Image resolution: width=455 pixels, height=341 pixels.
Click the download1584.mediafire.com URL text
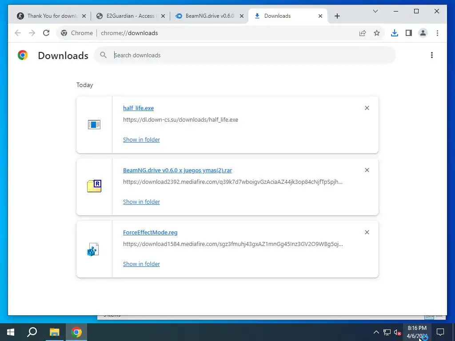coord(233,244)
